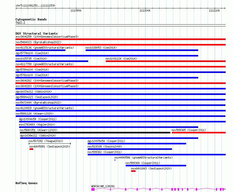This screenshot has height=192, width=233.
Task: Open esv3606263 variant label
Action: [47, 86]
